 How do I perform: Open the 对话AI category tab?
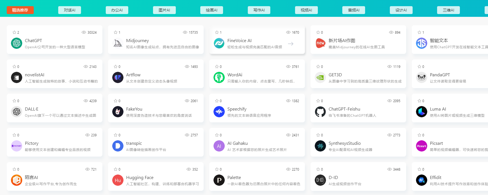coord(69,10)
